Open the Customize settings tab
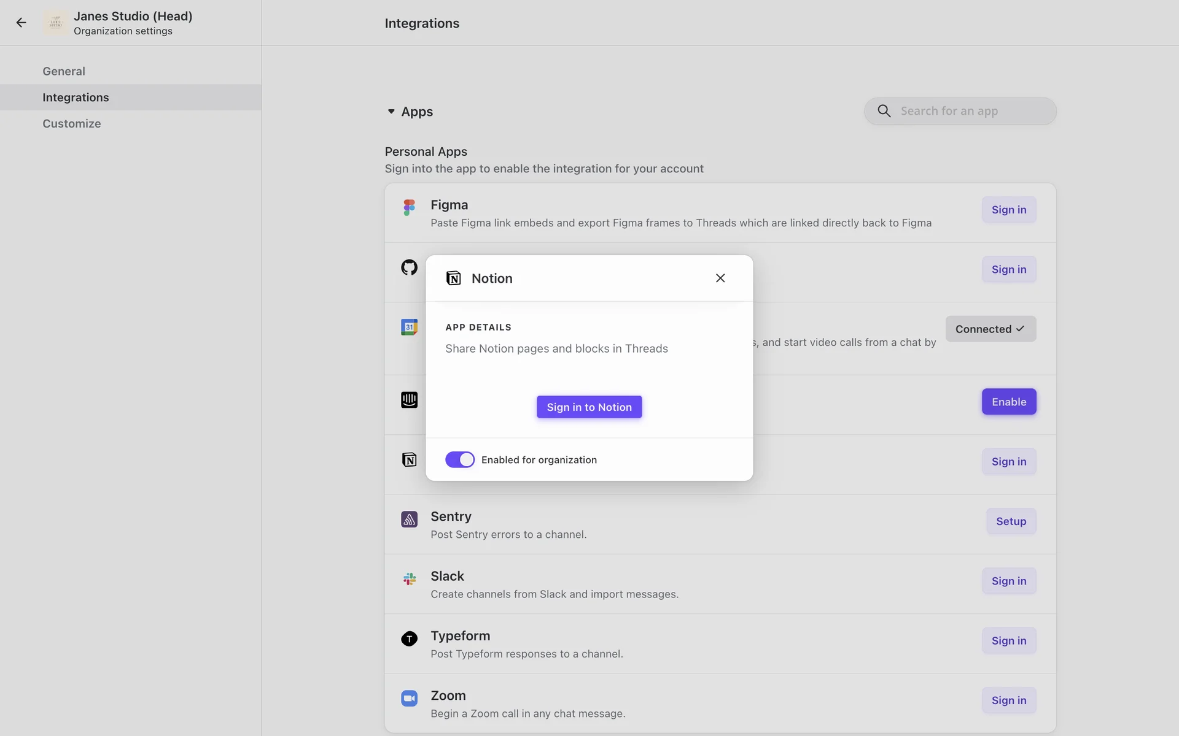The height and width of the screenshot is (736, 1179). click(x=71, y=123)
